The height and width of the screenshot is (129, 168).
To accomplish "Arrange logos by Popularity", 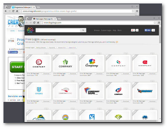I will tap(52, 48).
